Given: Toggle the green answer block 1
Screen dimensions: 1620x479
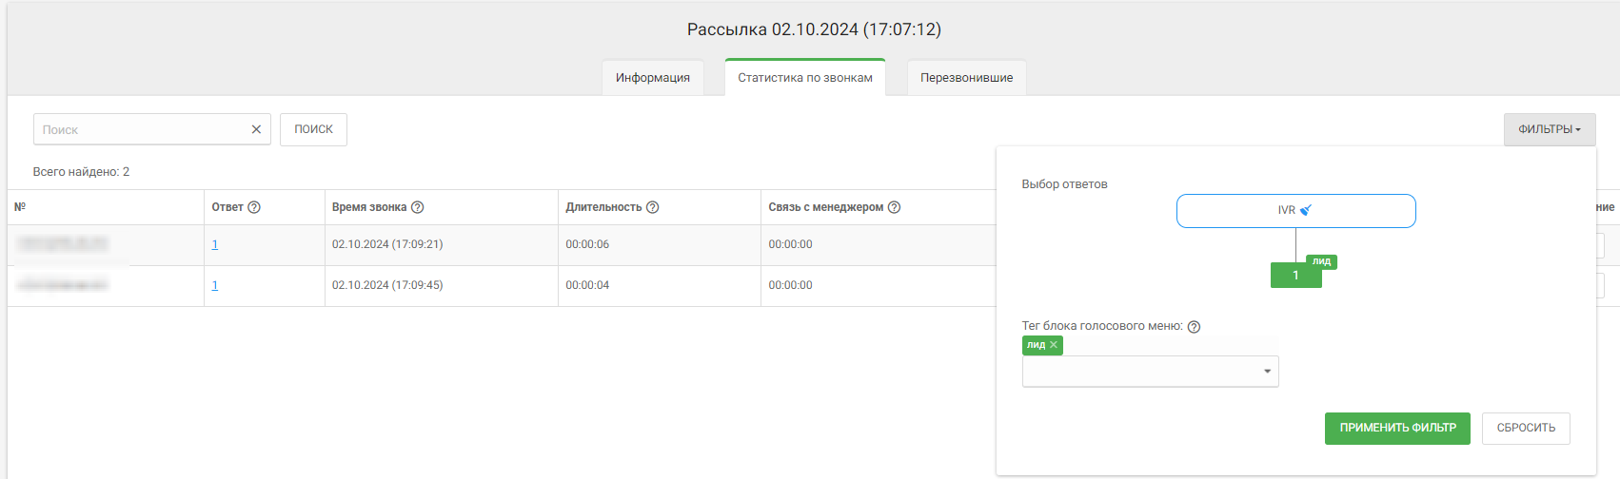Looking at the screenshot, I should click(x=1295, y=276).
